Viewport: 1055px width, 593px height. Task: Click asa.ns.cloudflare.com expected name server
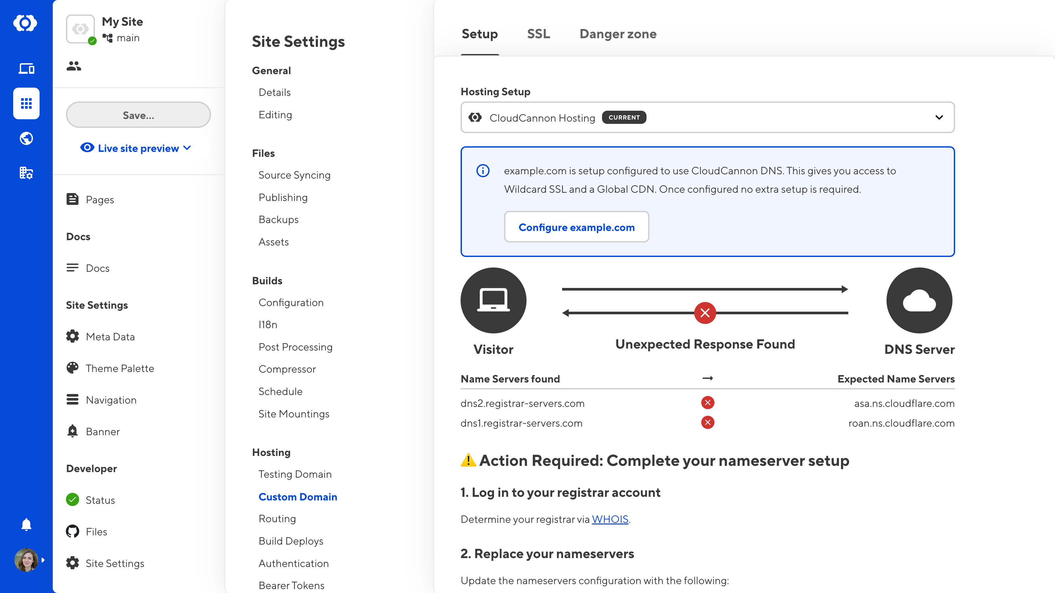pos(904,404)
